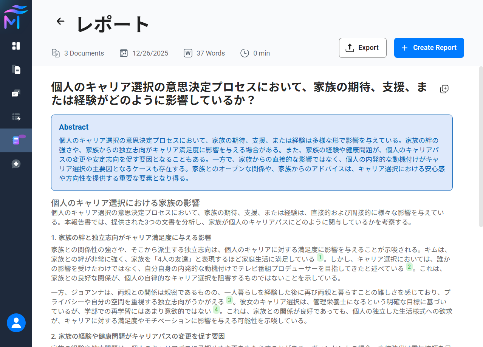Click the vertical scrollbar on the right
The height and width of the screenshot is (347, 483).
coord(481,147)
